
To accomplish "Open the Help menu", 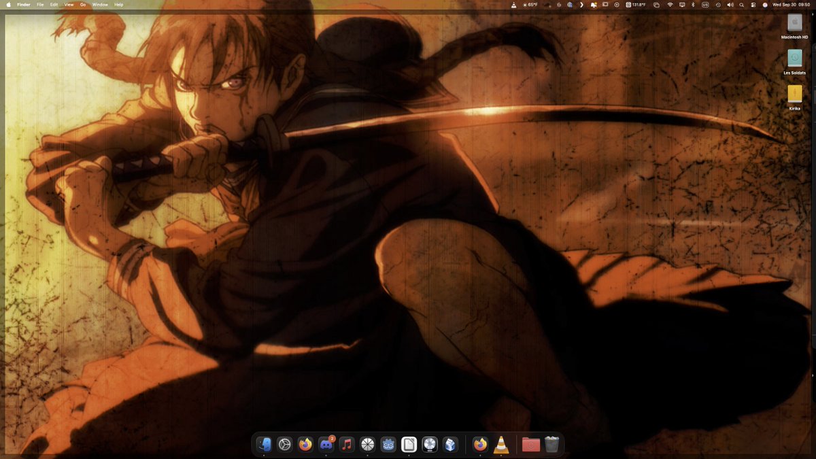I will click(119, 5).
